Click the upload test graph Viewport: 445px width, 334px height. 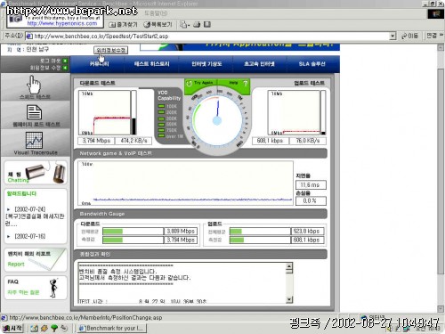click(x=294, y=113)
